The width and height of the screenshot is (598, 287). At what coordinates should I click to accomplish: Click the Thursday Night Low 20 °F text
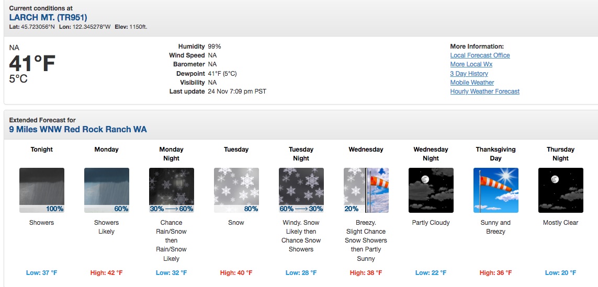tap(561, 272)
